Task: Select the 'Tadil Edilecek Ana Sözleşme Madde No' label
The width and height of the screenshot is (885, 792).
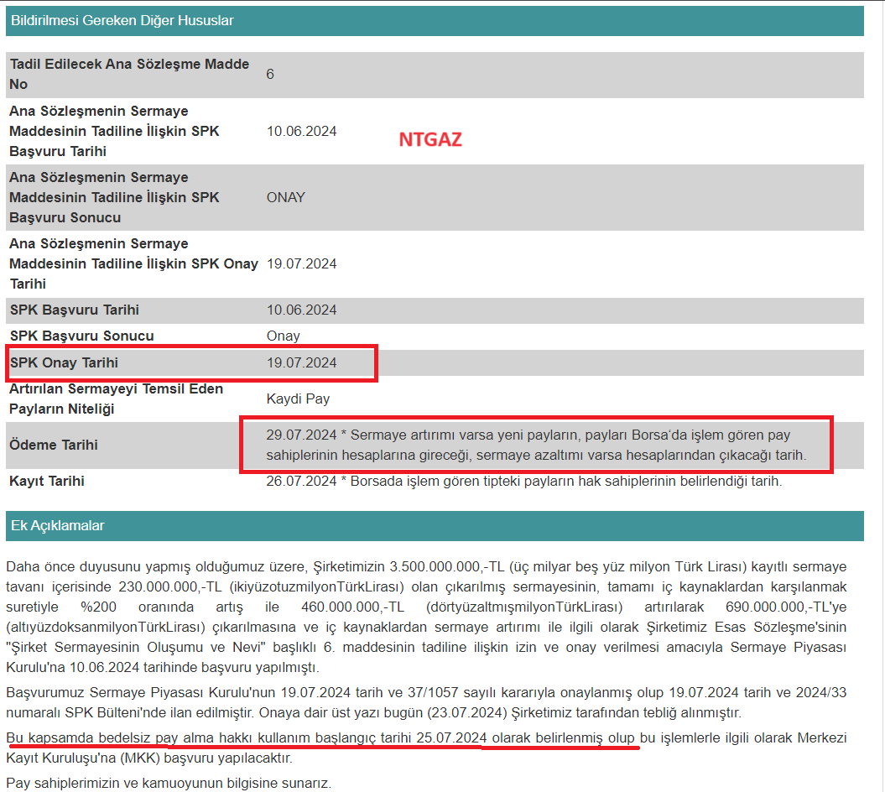Action: point(129,74)
